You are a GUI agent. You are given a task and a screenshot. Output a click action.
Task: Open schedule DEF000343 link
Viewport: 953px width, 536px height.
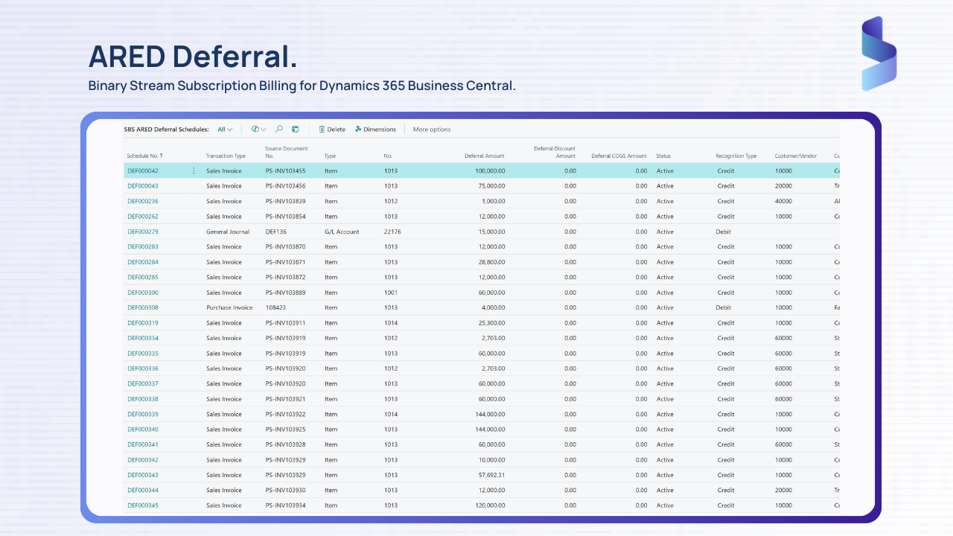pos(143,475)
